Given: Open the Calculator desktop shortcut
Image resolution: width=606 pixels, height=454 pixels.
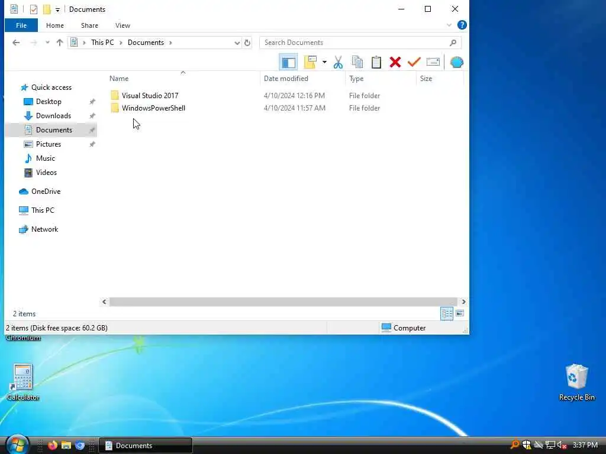Looking at the screenshot, I should 23,382.
